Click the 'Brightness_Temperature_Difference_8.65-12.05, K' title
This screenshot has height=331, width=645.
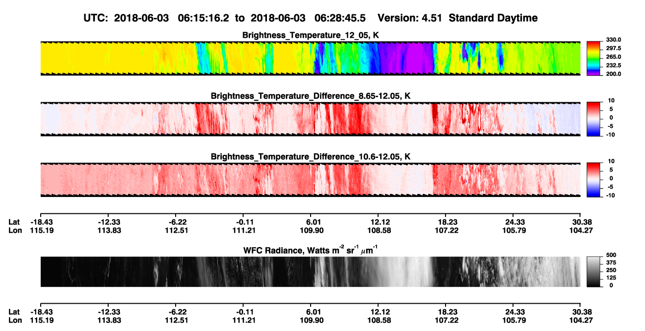311,96
